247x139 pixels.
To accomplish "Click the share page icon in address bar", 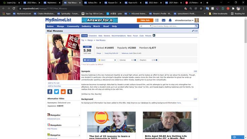I will (196, 8).
